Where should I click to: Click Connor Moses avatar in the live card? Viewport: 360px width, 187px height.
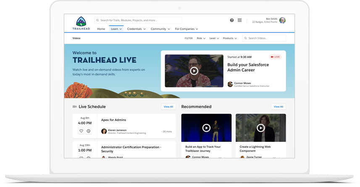230,84
